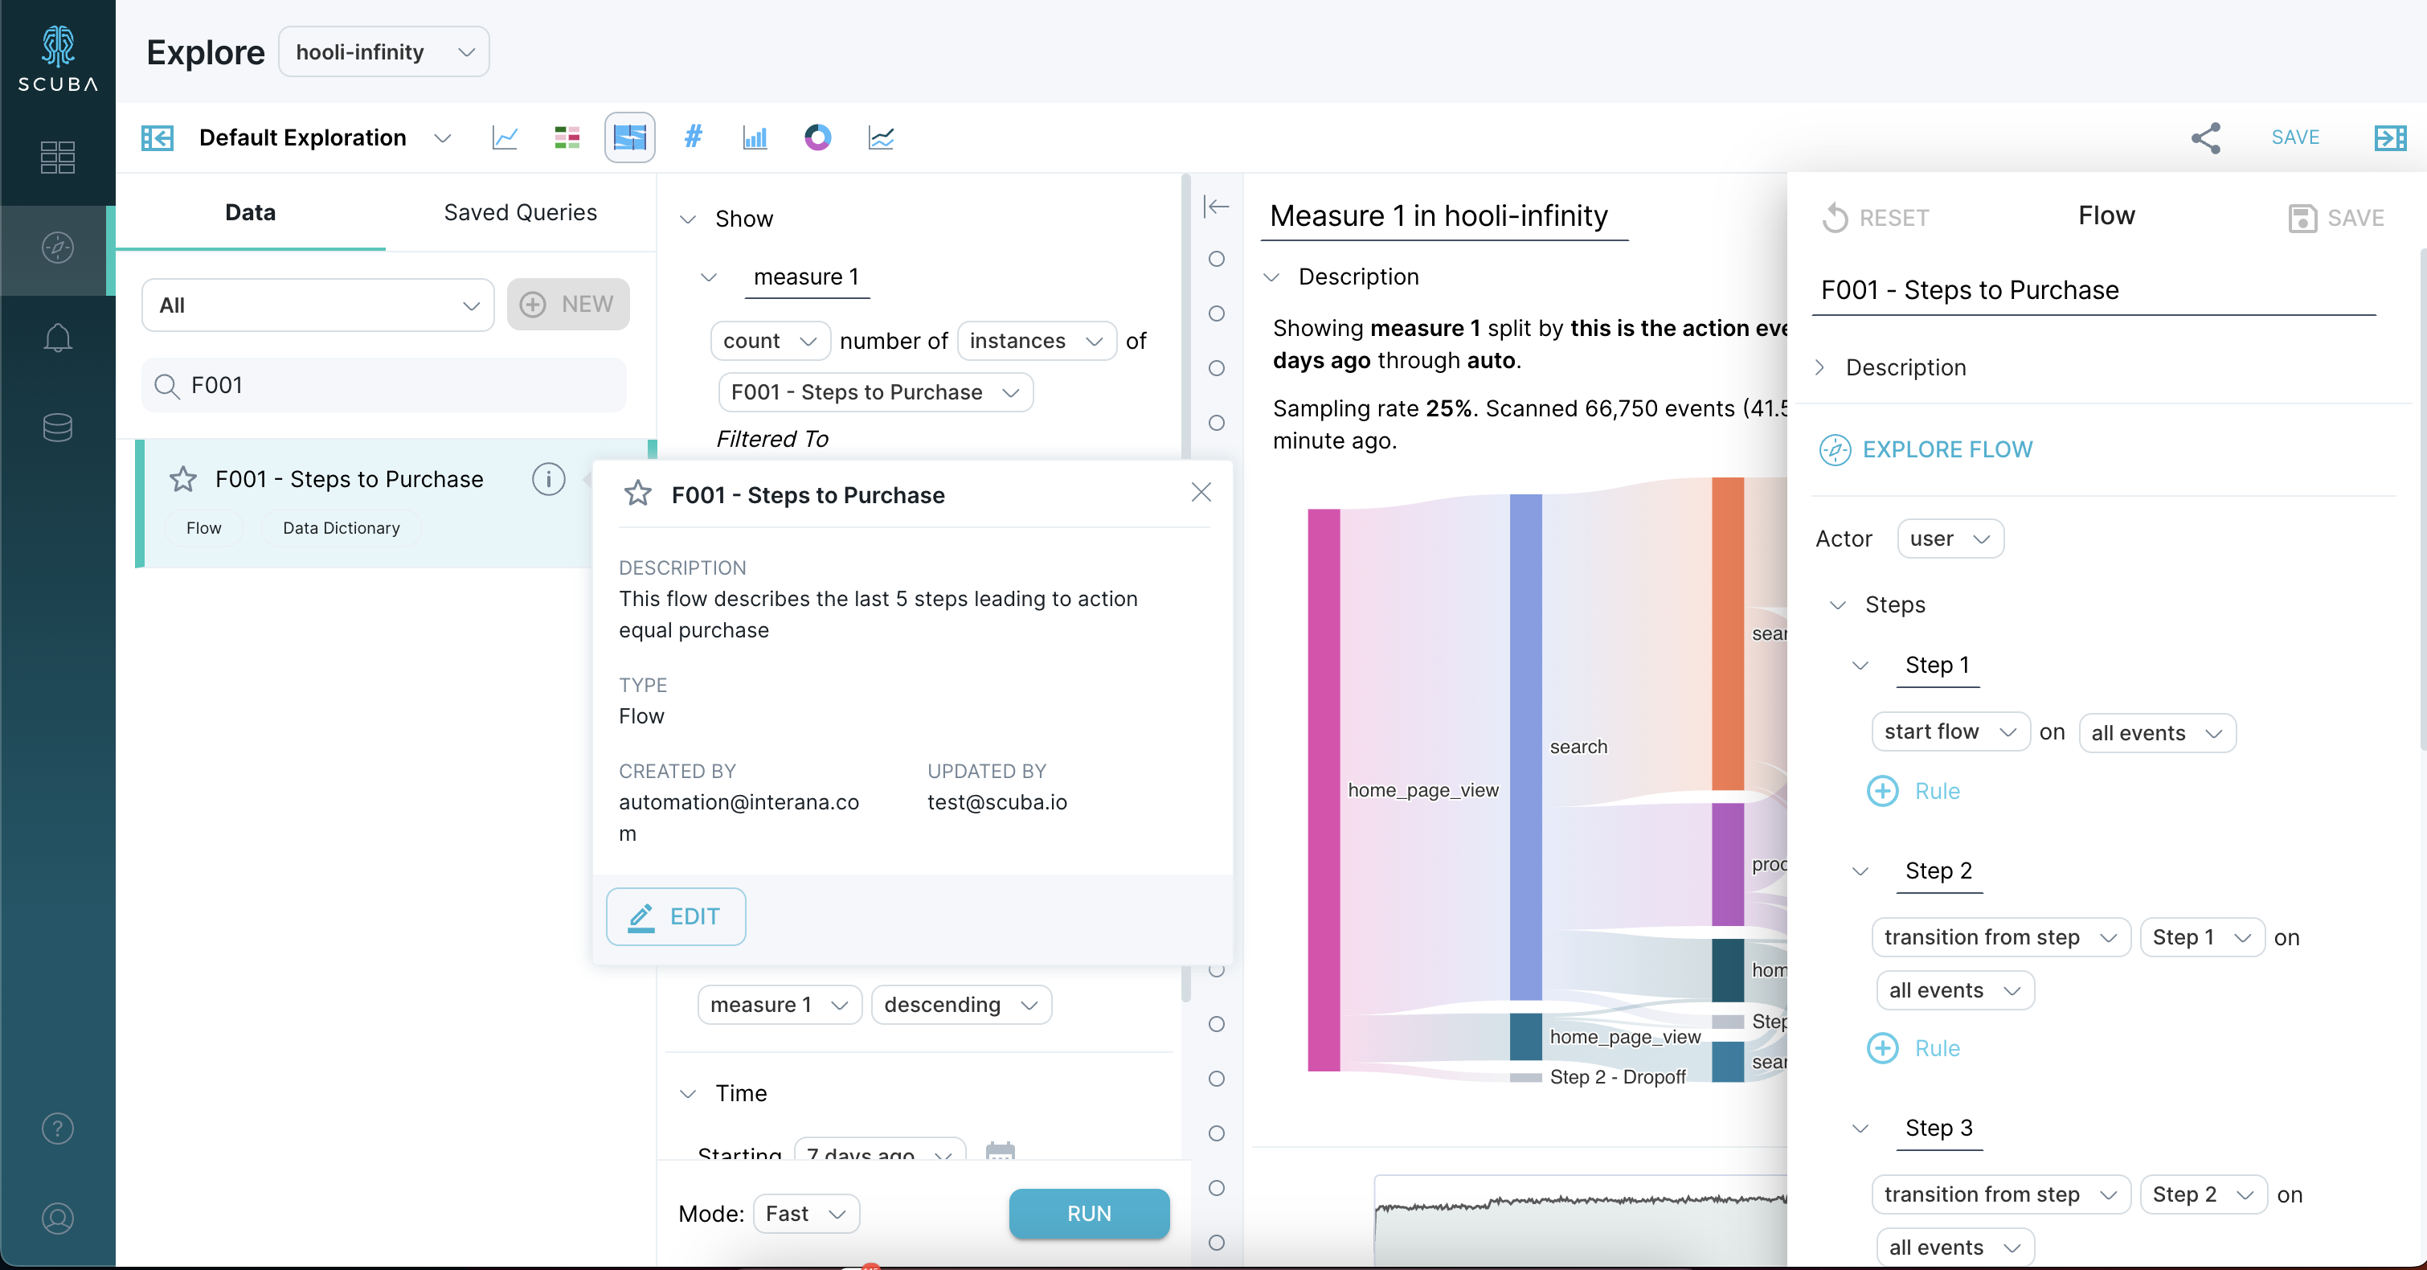Image resolution: width=2427 pixels, height=1270 pixels.
Task: Collapse the Step 2 section
Action: tap(1860, 871)
